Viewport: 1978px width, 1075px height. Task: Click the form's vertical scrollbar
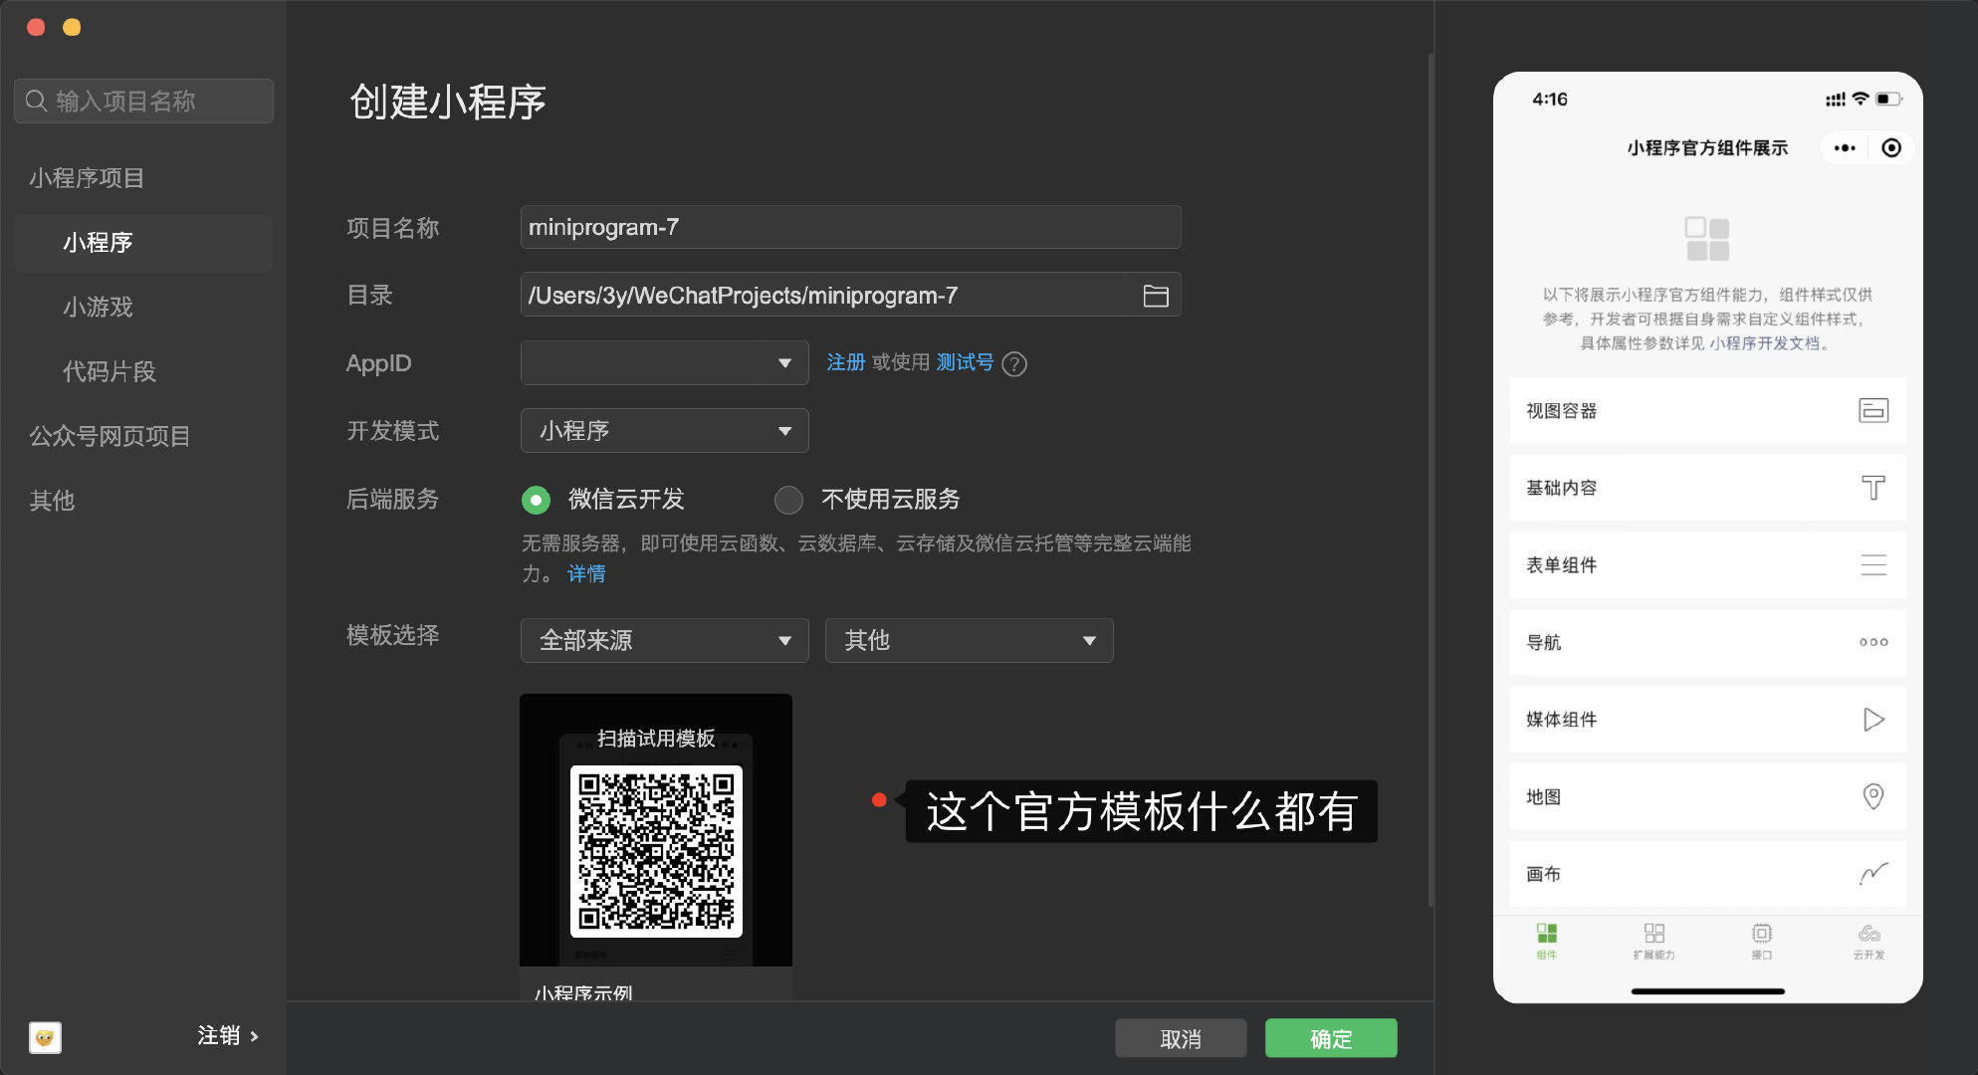tap(1430, 478)
